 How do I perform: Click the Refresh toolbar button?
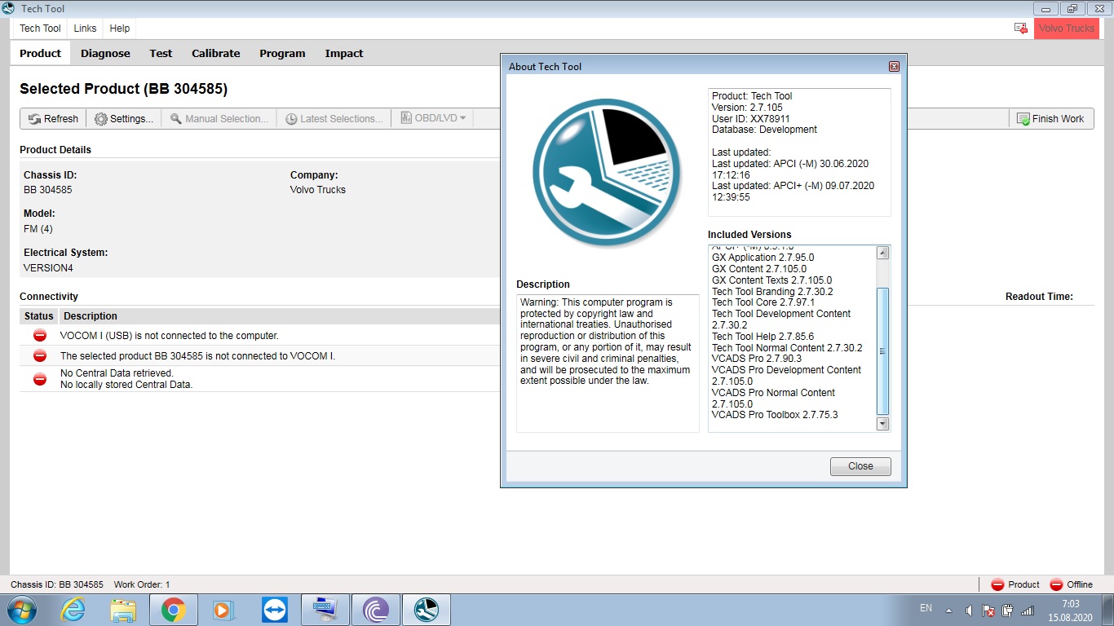coord(53,119)
